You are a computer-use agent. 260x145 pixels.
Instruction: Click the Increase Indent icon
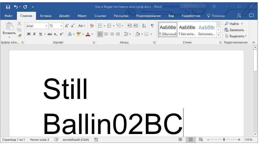click(136, 26)
